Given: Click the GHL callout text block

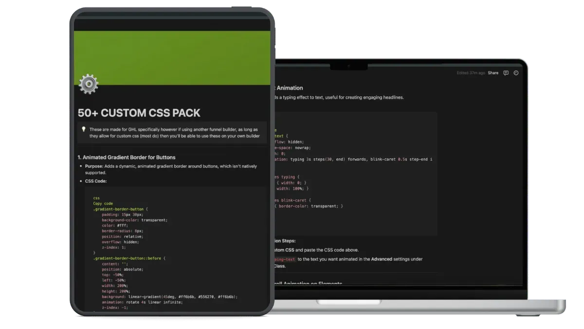Looking at the screenshot, I should 174,133.
